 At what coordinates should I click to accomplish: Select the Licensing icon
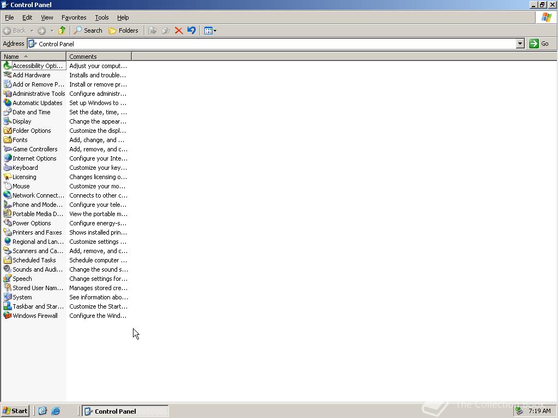point(8,177)
